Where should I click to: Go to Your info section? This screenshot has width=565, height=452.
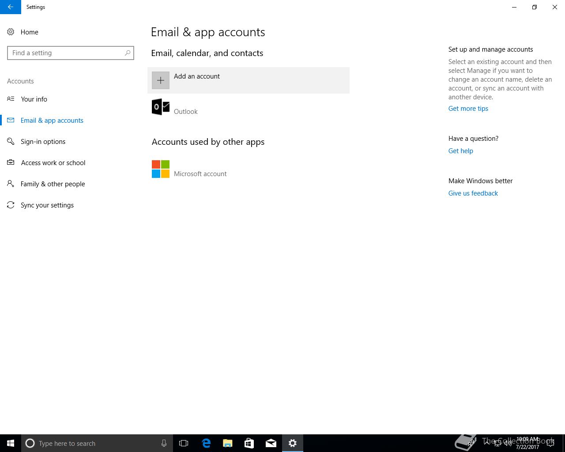[x=34, y=99]
